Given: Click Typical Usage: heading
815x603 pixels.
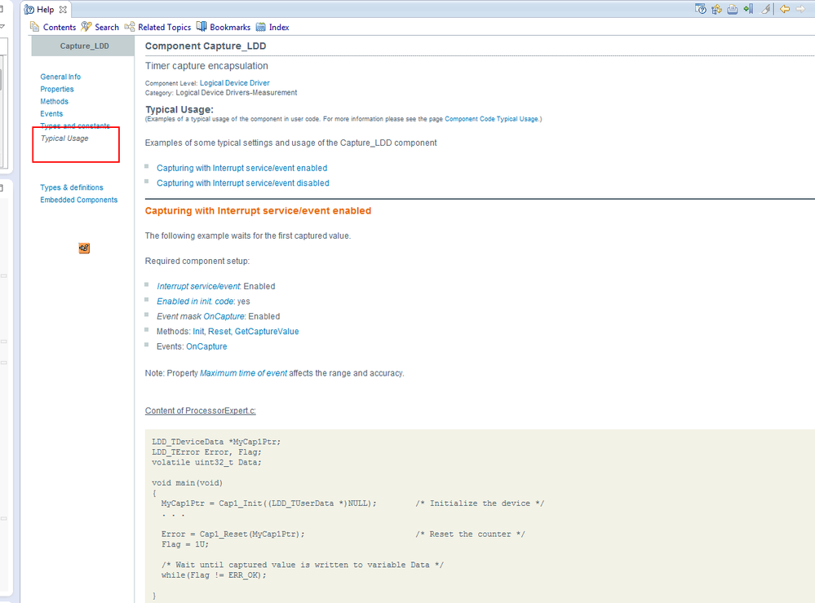Looking at the screenshot, I should tap(179, 109).
